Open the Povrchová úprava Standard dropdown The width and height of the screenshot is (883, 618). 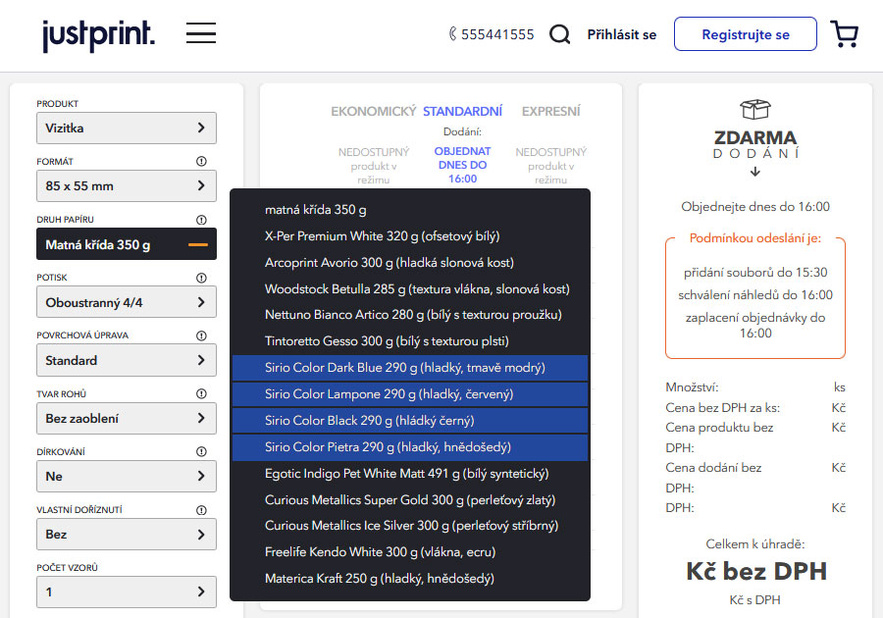coord(127,360)
